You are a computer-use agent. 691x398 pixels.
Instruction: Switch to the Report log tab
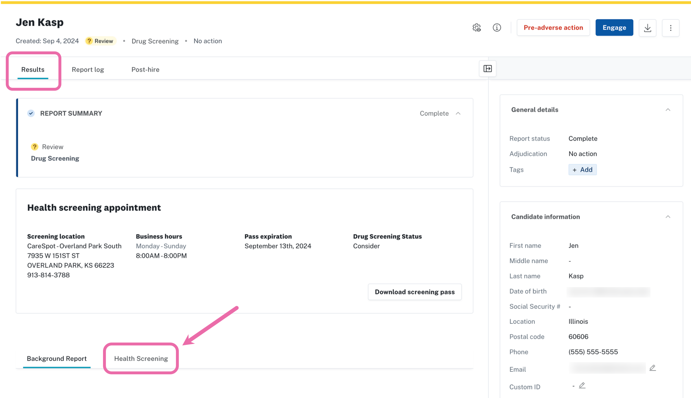point(88,70)
